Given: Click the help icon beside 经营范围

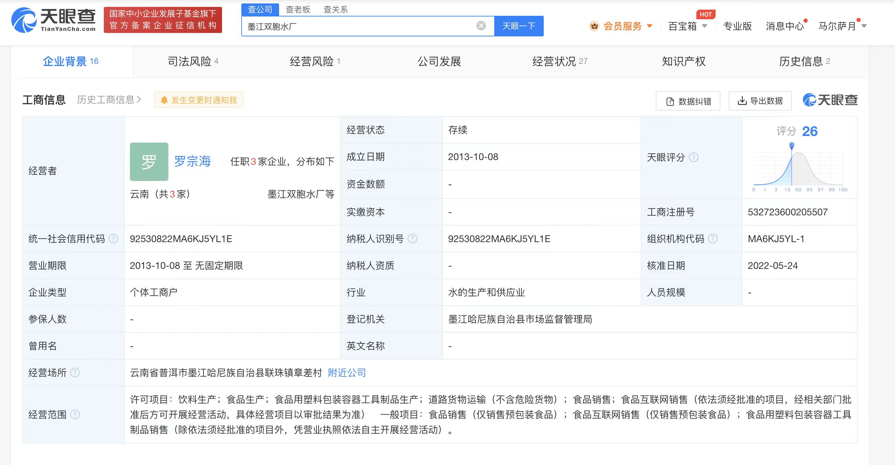Looking at the screenshot, I should click(75, 414).
